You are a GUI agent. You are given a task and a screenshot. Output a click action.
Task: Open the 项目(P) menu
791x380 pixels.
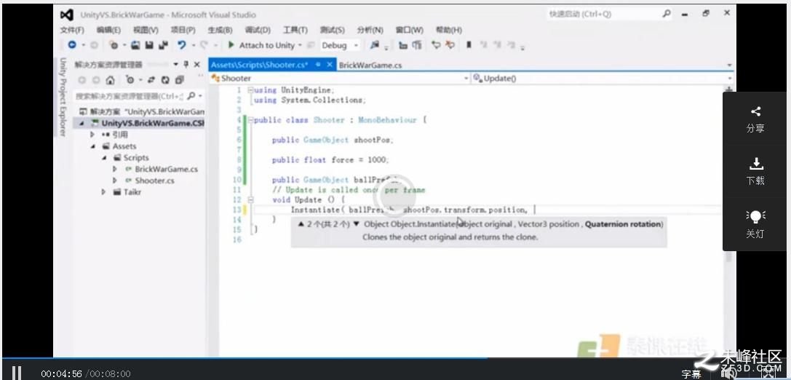click(183, 31)
